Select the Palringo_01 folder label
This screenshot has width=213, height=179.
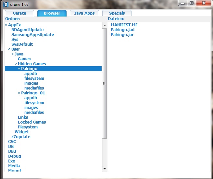pyautogui.click(x=33, y=93)
